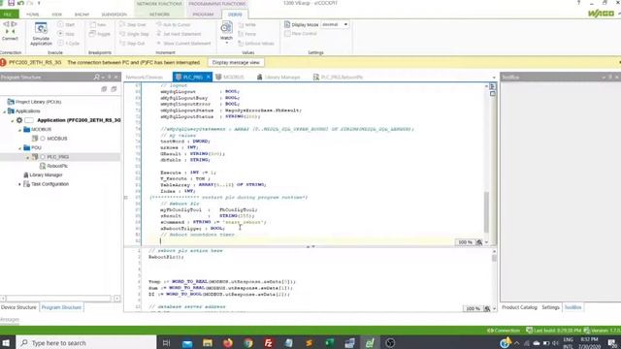
Task: Open the editor tab list dropdown arrow
Action: pos(494,78)
